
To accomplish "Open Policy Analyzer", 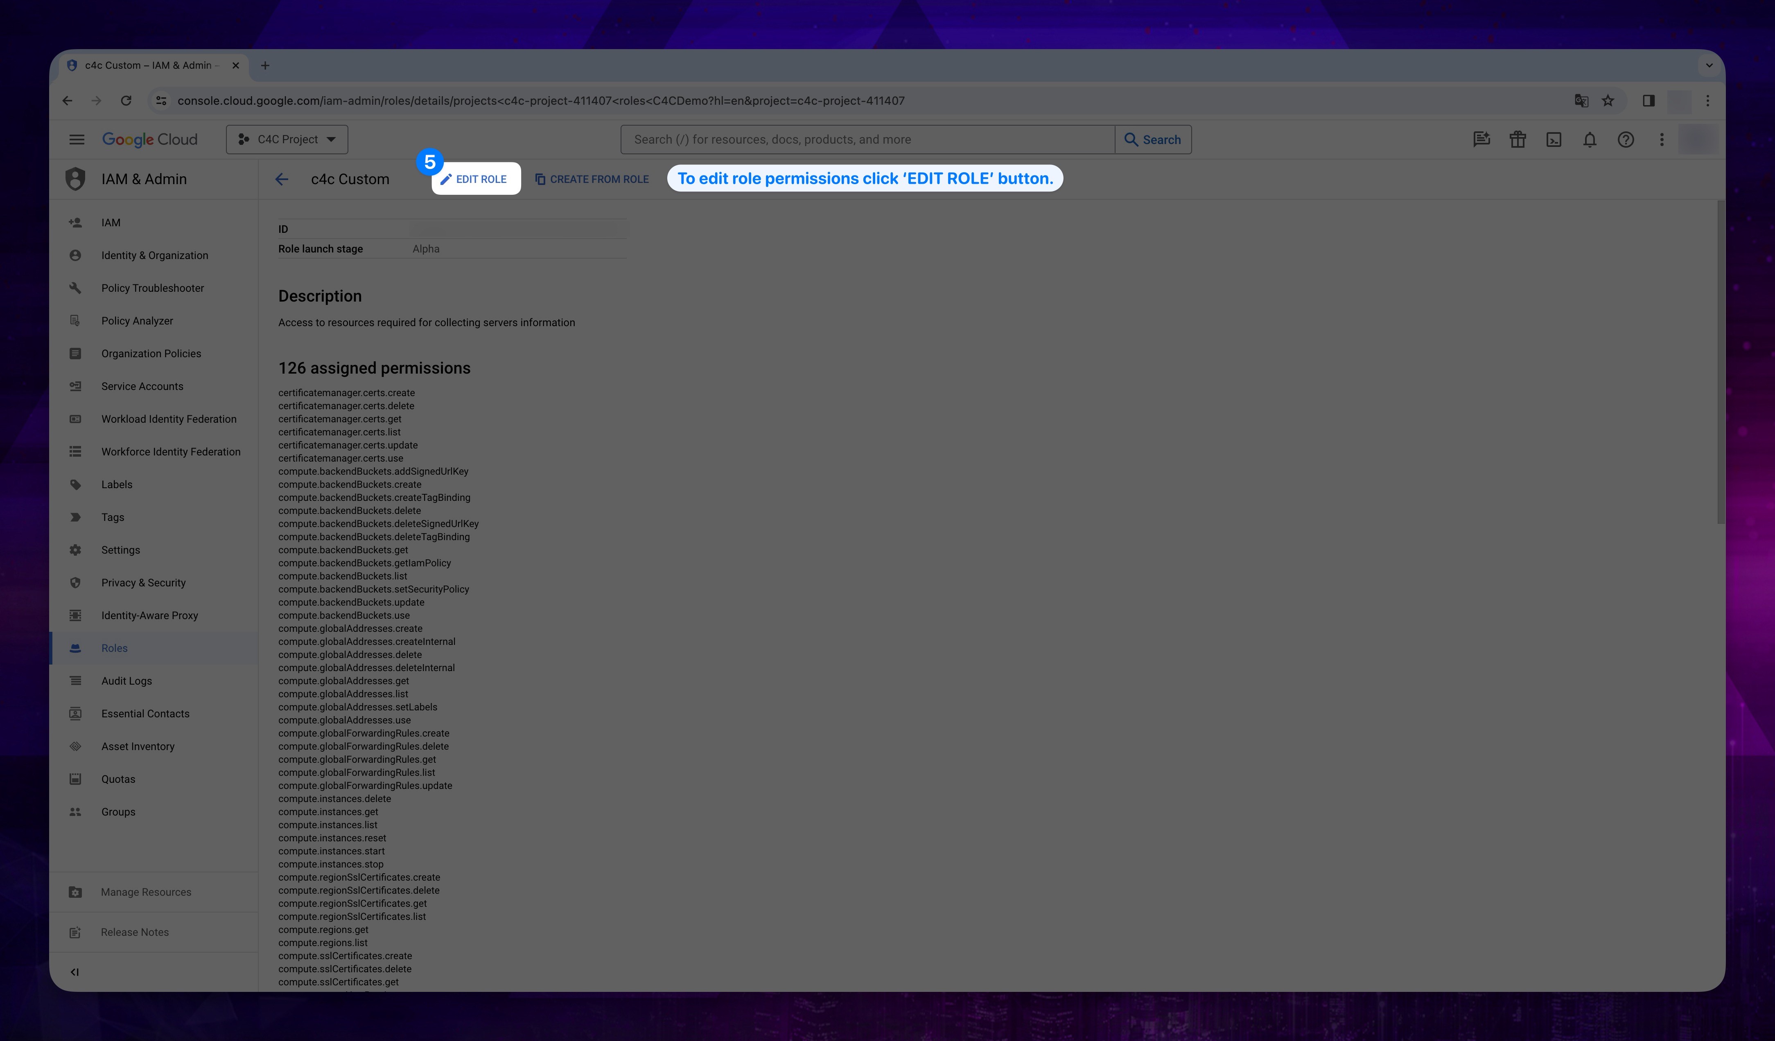I will [154, 321].
